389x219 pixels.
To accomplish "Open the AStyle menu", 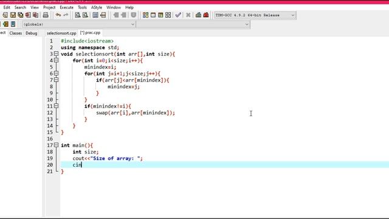I will point(97,7).
